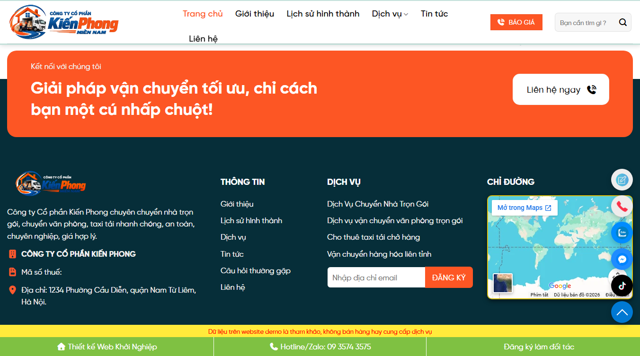
Task: Click the Liên hệ ngay button
Action: (x=561, y=89)
